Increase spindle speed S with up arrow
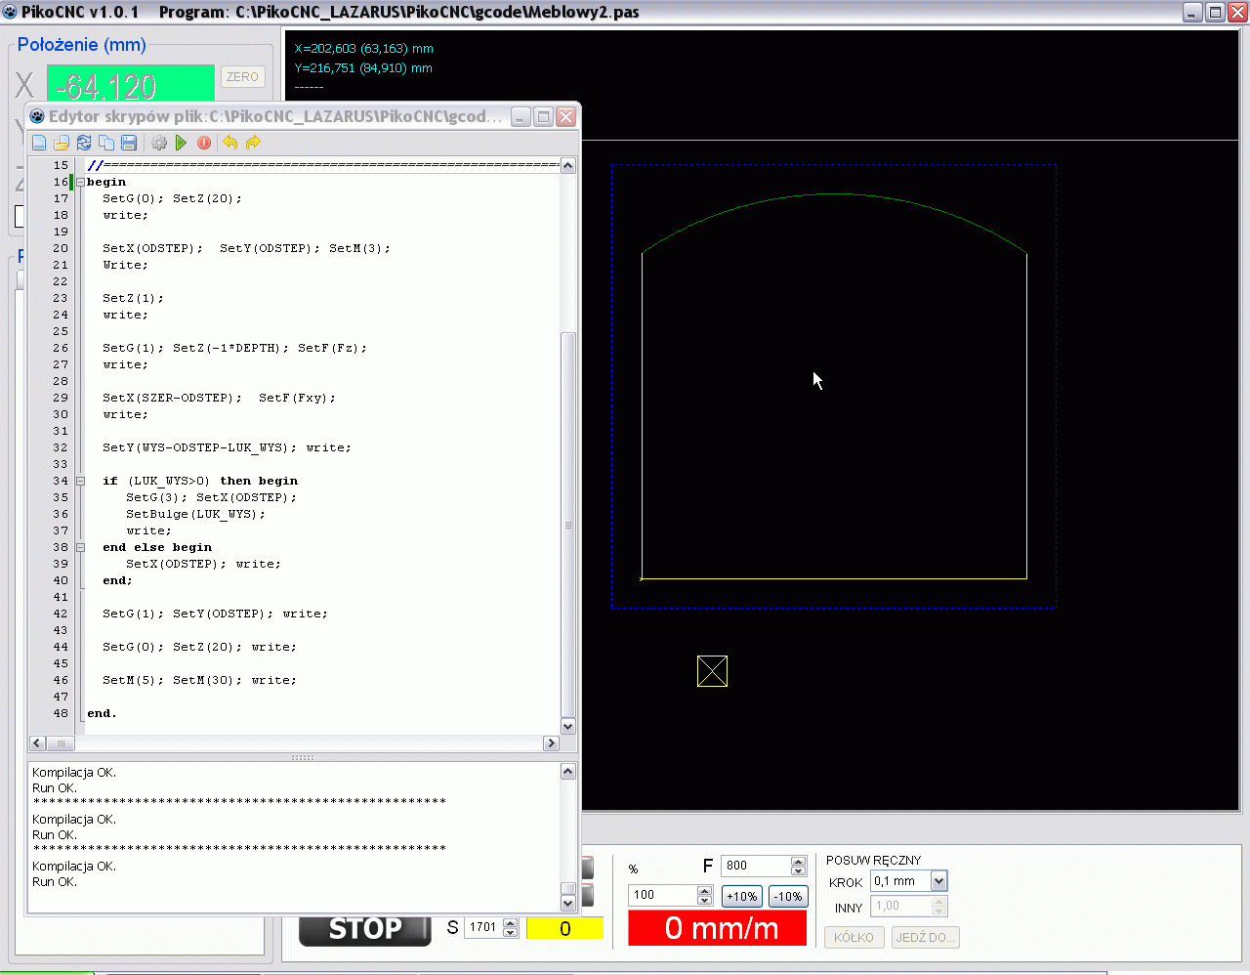 (510, 922)
